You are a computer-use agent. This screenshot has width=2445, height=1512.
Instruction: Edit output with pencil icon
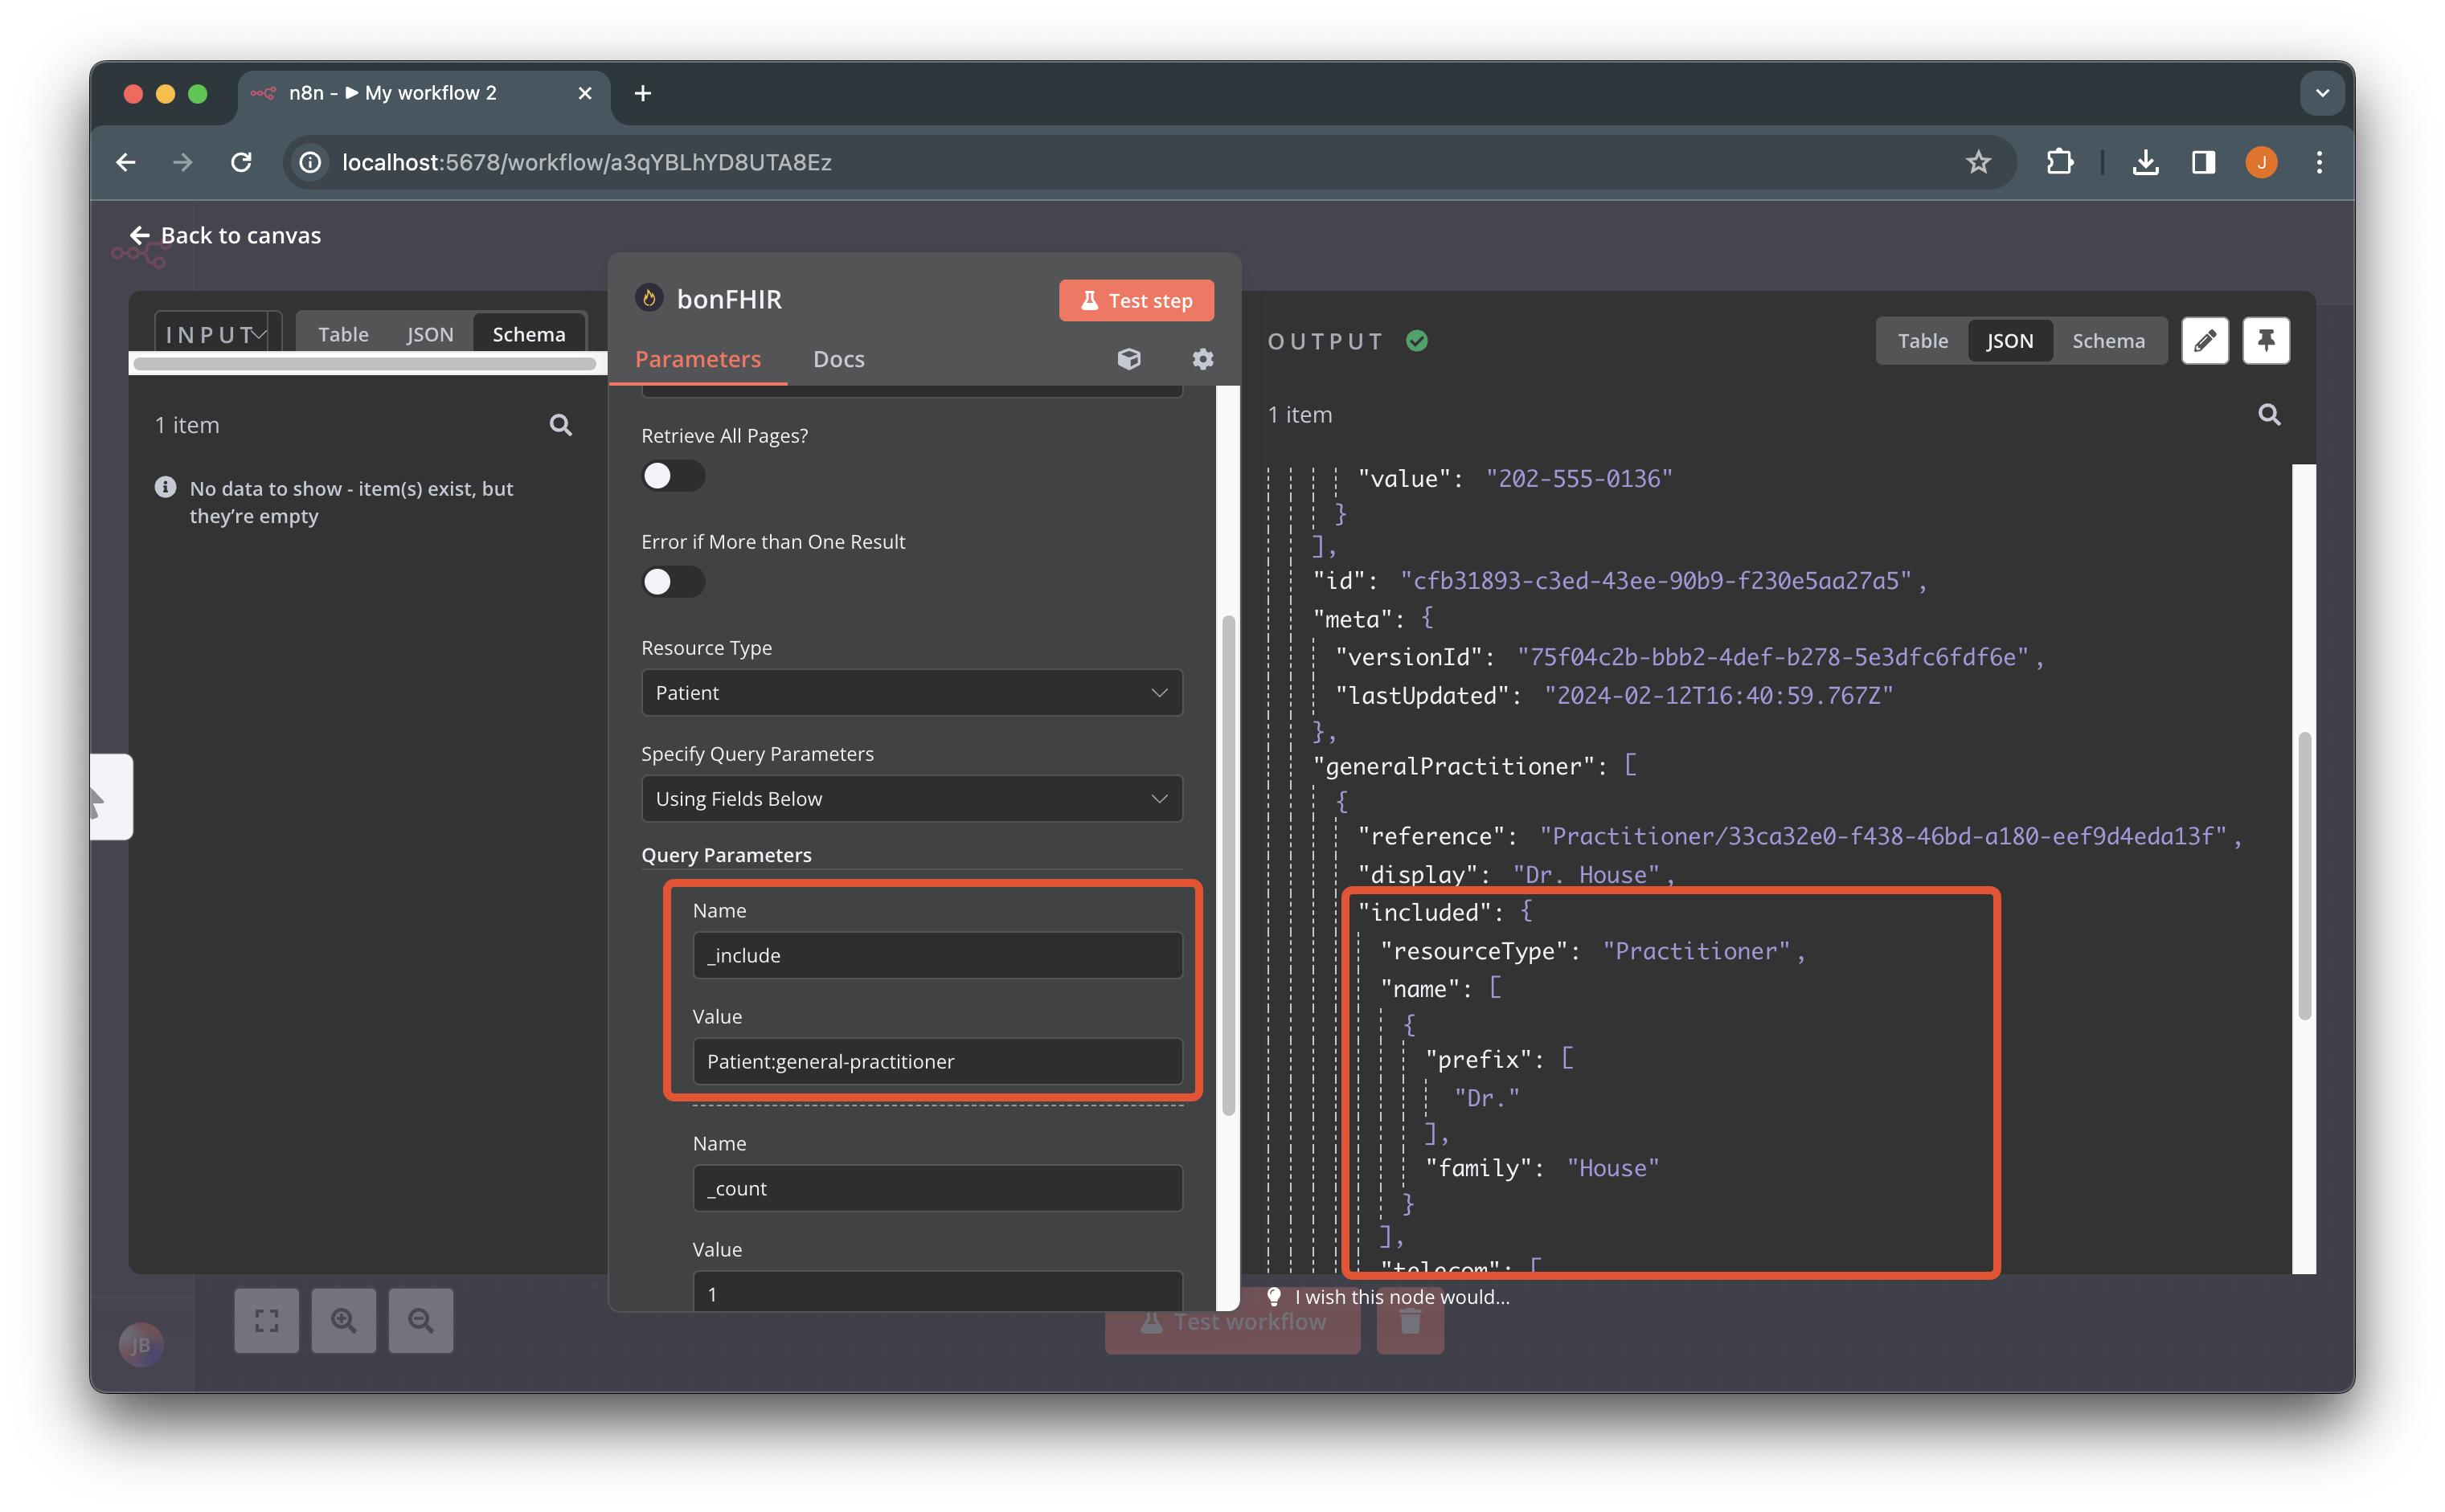[x=2205, y=341]
